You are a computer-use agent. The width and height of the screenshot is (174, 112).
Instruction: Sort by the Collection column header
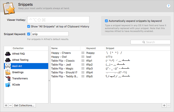click(18, 48)
